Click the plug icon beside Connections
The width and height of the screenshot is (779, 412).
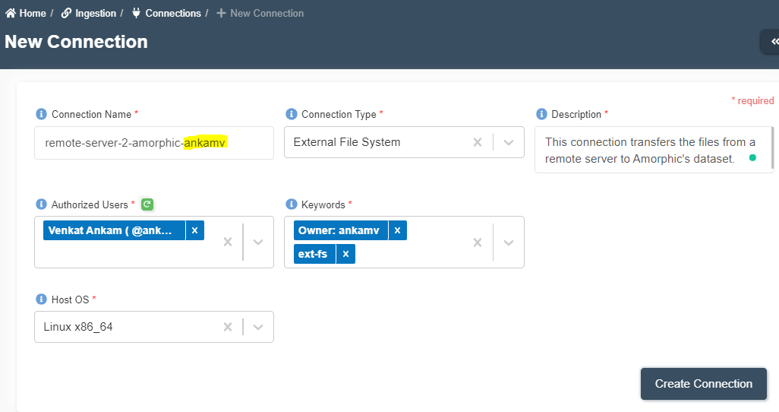[x=136, y=14]
